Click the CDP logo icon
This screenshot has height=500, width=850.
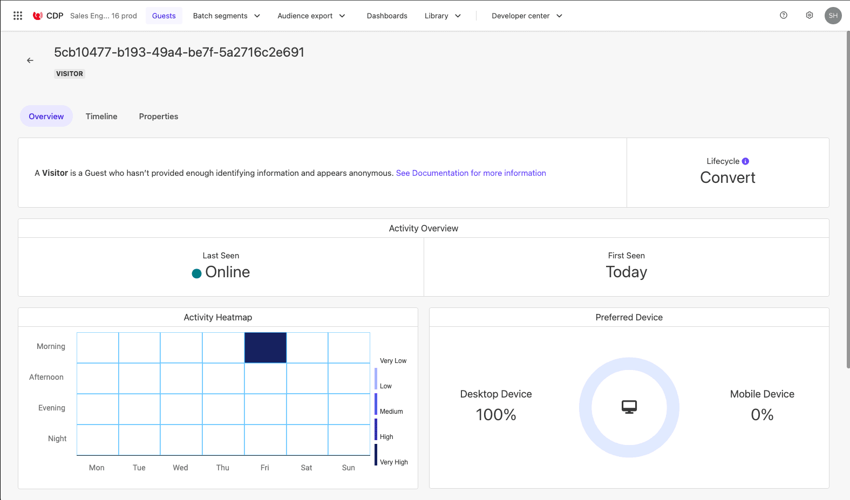point(38,16)
